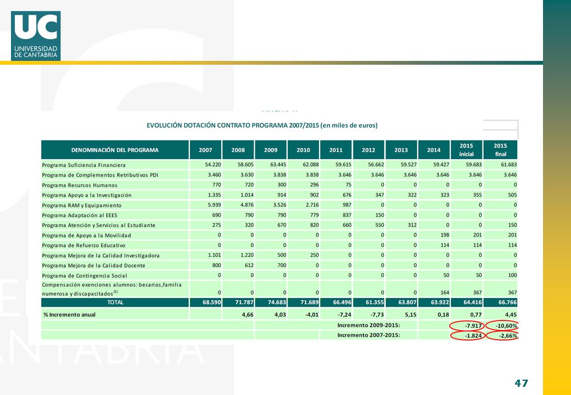
Task: Select Atención al Estudiante 2010 value 820
Action: tap(314, 225)
